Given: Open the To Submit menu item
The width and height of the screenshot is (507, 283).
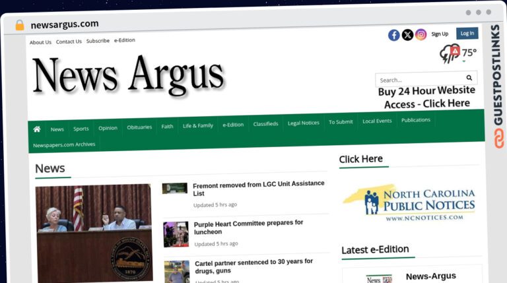Looking at the screenshot, I should coord(341,122).
